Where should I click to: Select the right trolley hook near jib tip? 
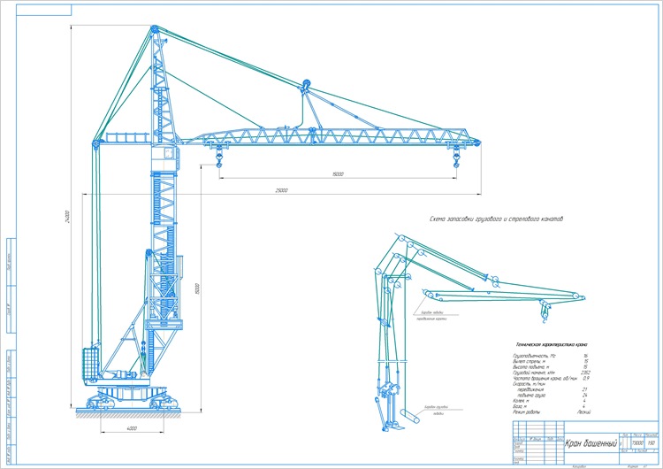point(456,157)
